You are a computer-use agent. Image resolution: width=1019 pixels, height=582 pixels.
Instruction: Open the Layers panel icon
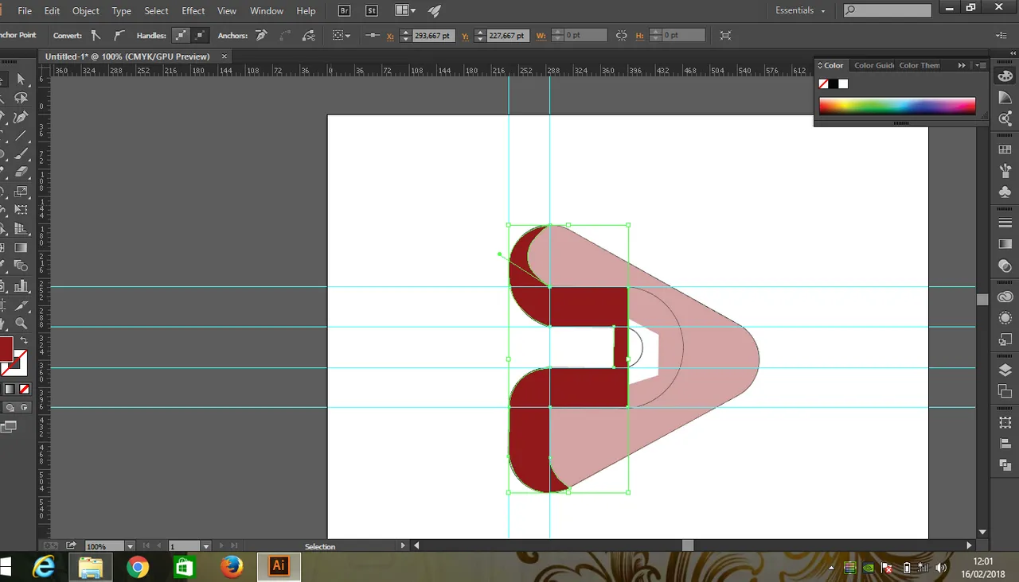[1005, 371]
